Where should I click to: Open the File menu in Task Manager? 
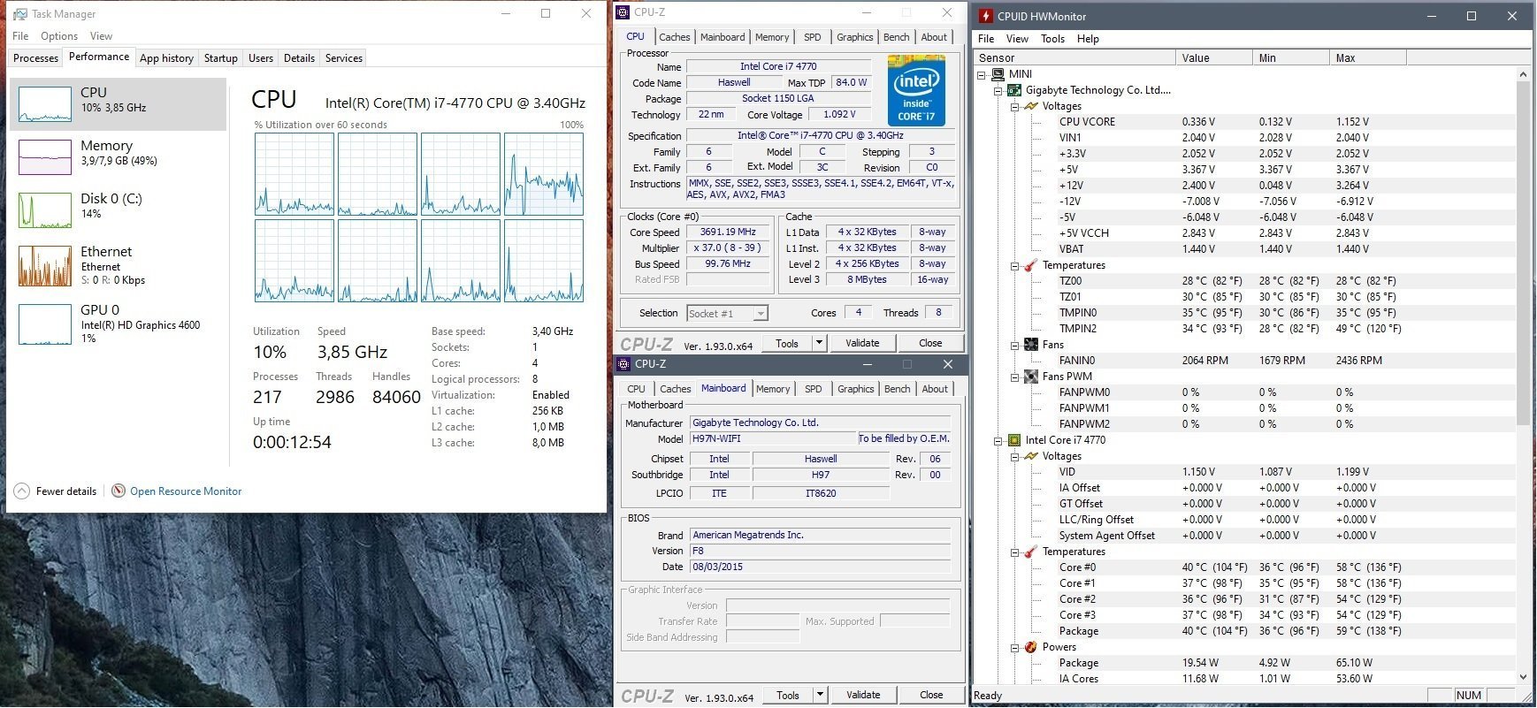point(20,36)
